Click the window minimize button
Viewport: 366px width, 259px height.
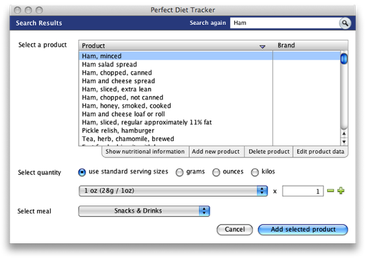(x=28, y=10)
